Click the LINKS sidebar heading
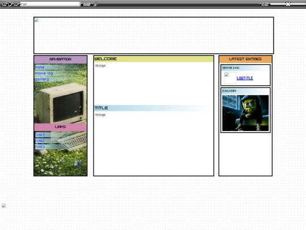 click(60, 127)
